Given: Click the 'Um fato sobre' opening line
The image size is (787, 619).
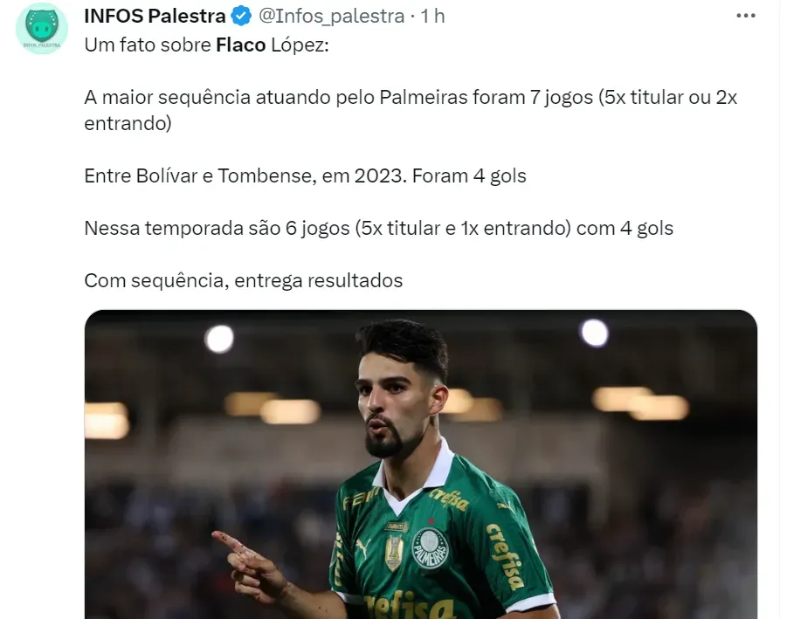Looking at the screenshot, I should tap(206, 45).
